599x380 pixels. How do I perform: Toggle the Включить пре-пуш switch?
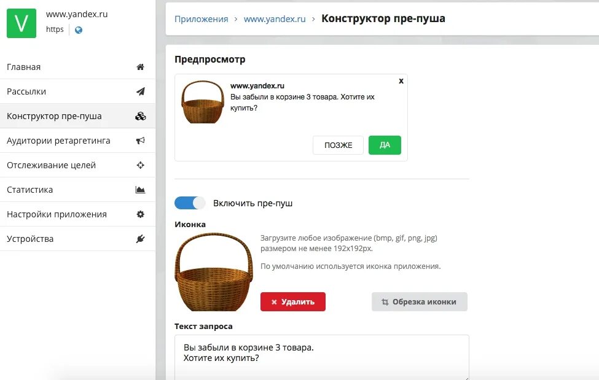click(189, 203)
